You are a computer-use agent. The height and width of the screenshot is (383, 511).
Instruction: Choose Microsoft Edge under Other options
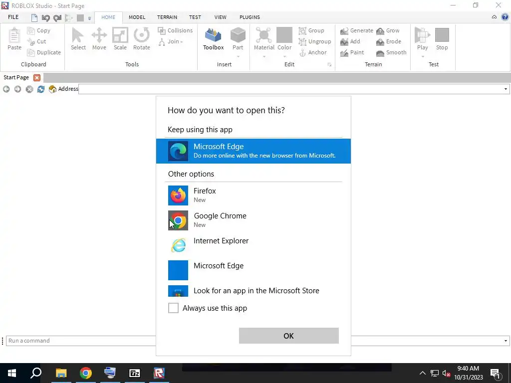tap(253, 270)
